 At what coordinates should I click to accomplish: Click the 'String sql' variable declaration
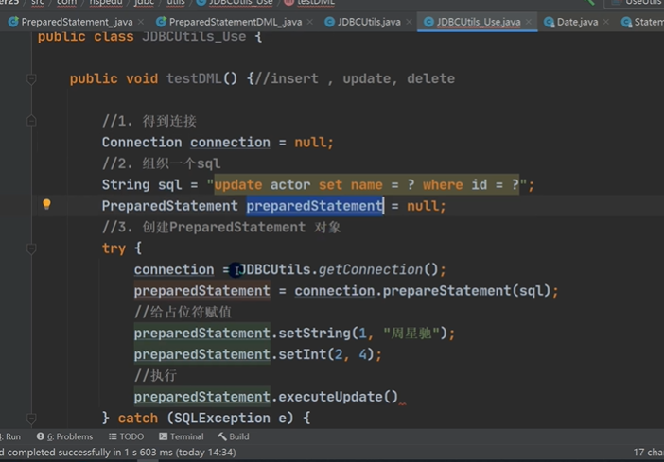[142, 185]
